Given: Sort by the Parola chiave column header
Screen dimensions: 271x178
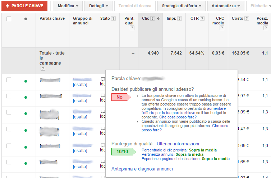Looking at the screenshot, I should point(52,18).
